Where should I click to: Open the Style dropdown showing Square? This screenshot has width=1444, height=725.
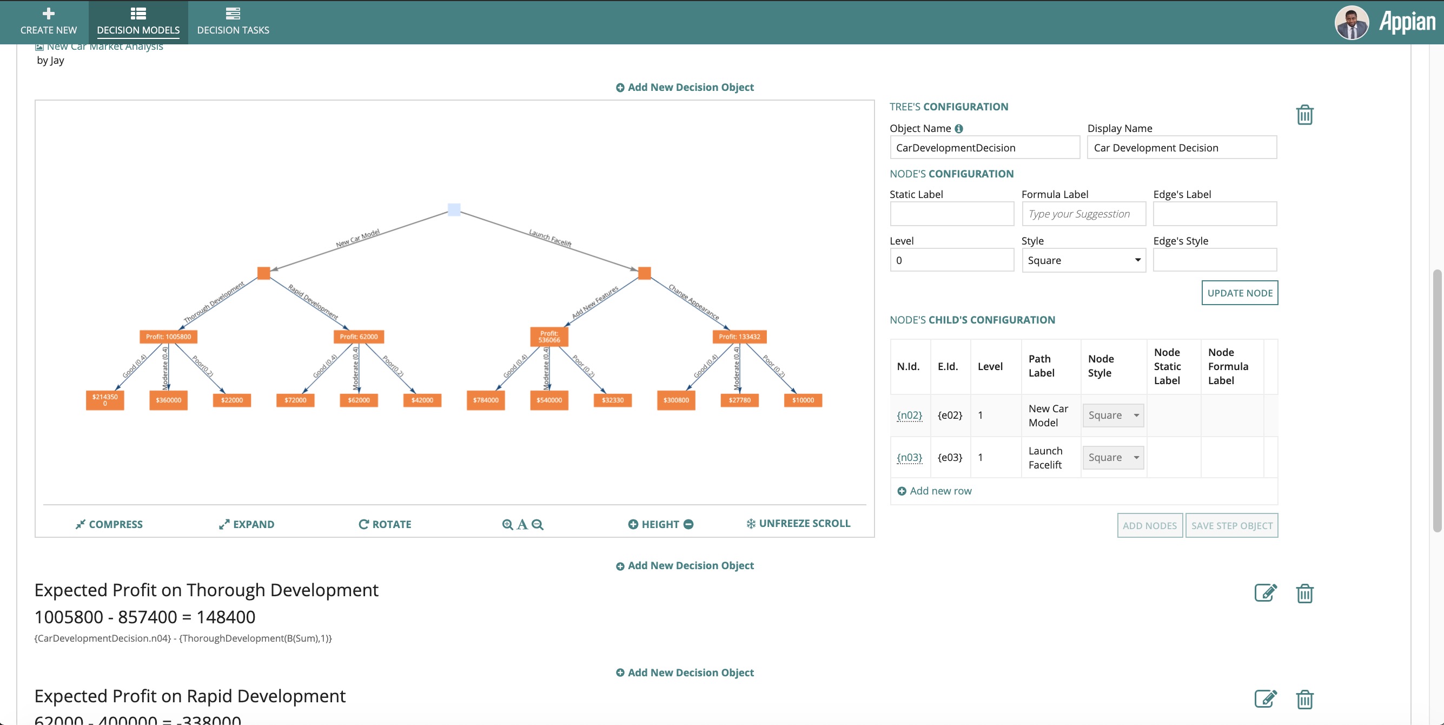coord(1083,260)
